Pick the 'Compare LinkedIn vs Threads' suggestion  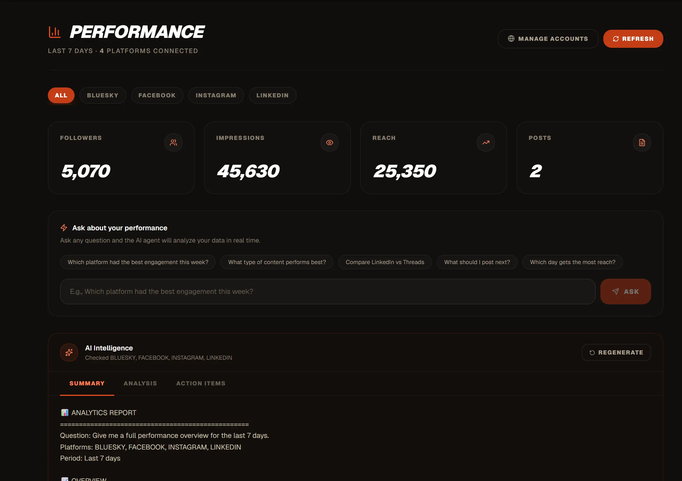(385, 262)
